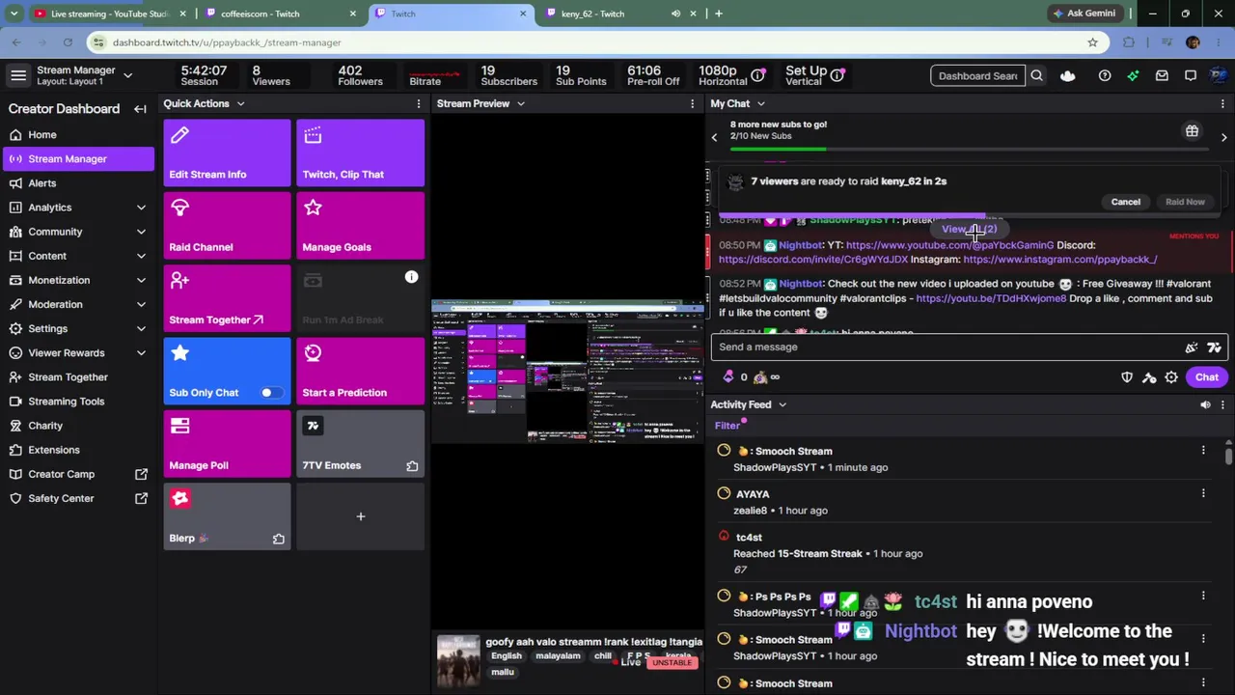Click Raid Channel quick action
Screen dimensions: 1235x695
coord(227,226)
